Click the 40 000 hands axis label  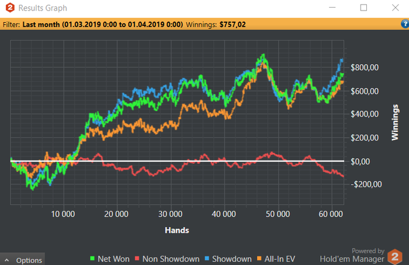[224, 214]
